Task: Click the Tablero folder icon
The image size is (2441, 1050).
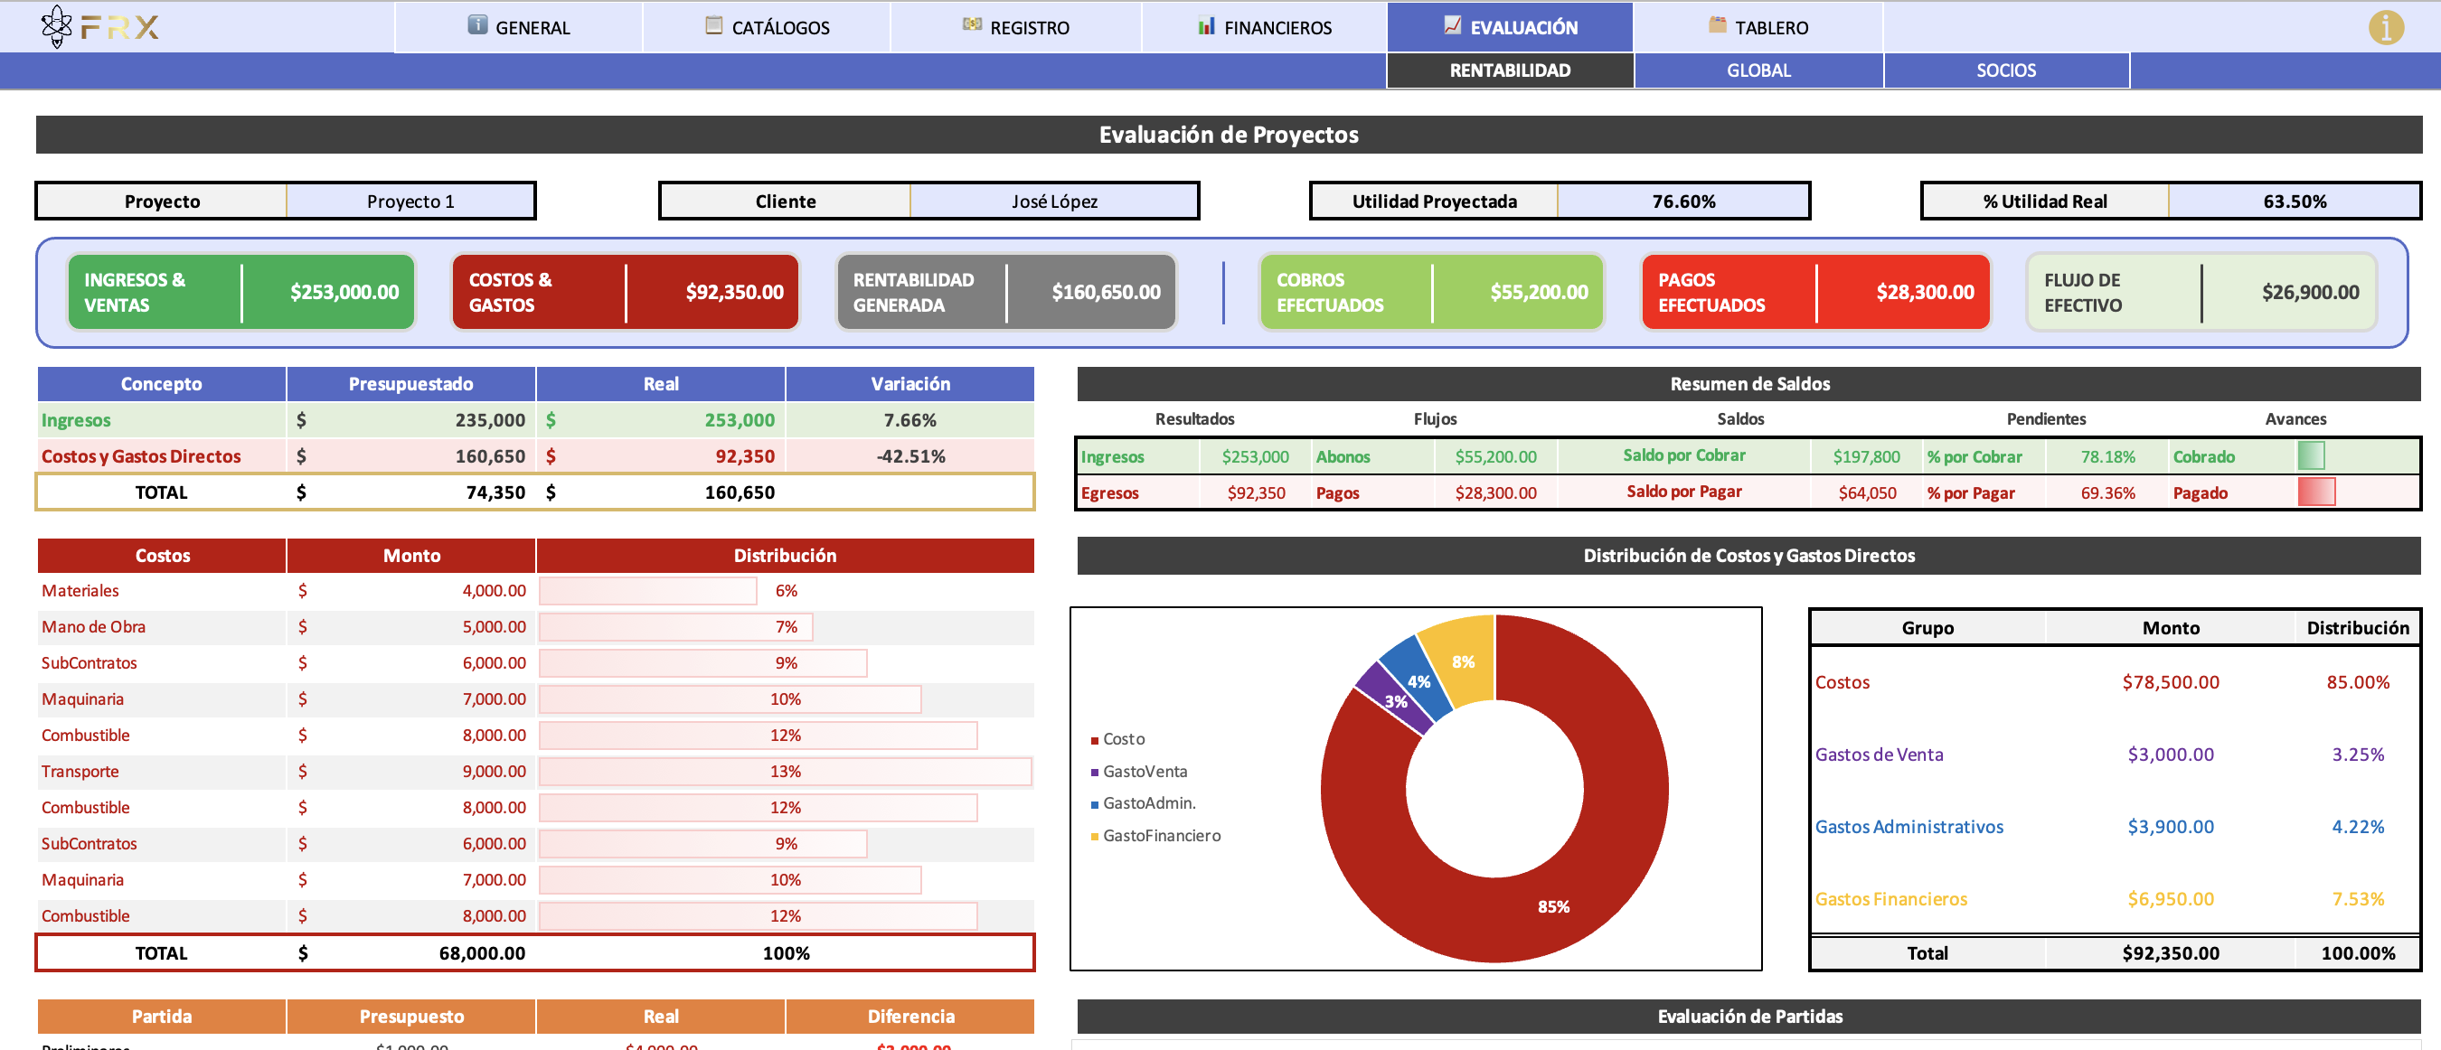Action: click(x=1717, y=25)
